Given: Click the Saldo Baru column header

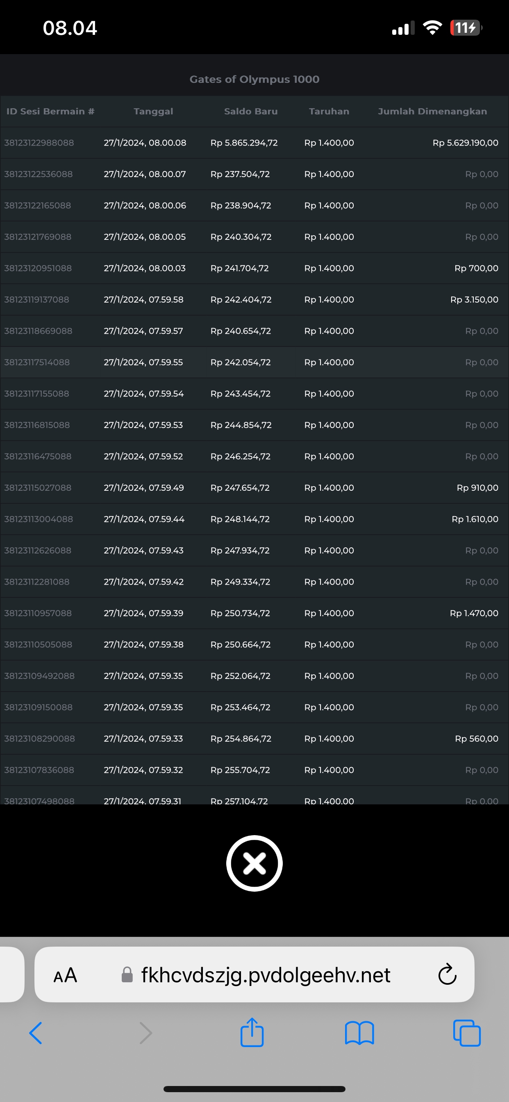Looking at the screenshot, I should 251,111.
